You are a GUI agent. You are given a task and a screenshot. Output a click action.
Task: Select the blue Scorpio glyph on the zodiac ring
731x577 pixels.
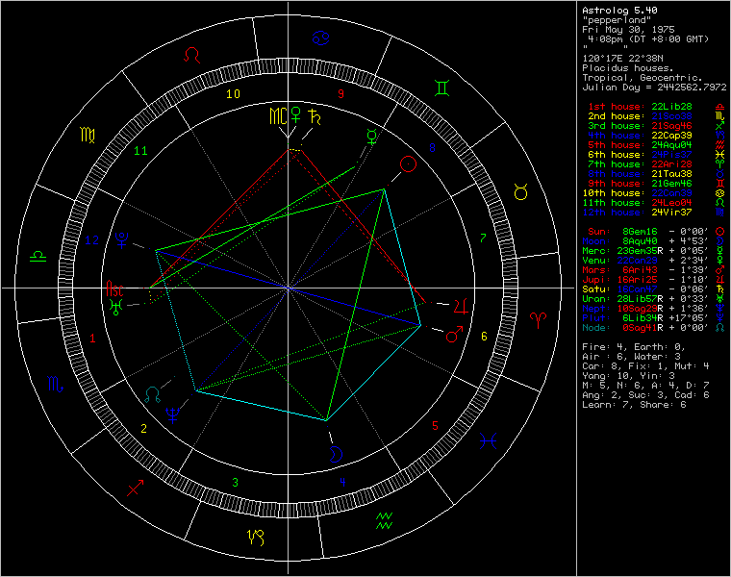tap(55, 384)
